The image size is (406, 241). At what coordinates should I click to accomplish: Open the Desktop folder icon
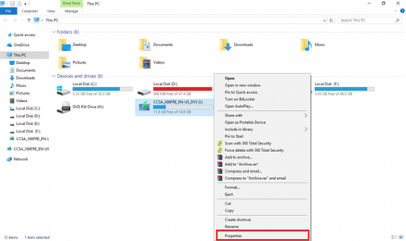point(65,45)
